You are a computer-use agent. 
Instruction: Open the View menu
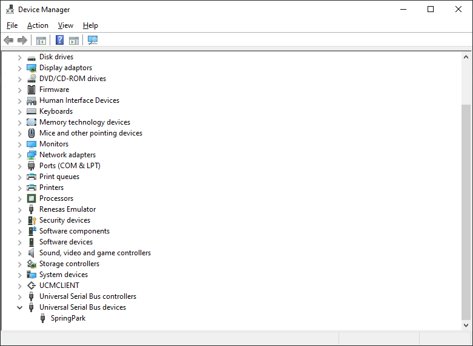click(x=65, y=25)
